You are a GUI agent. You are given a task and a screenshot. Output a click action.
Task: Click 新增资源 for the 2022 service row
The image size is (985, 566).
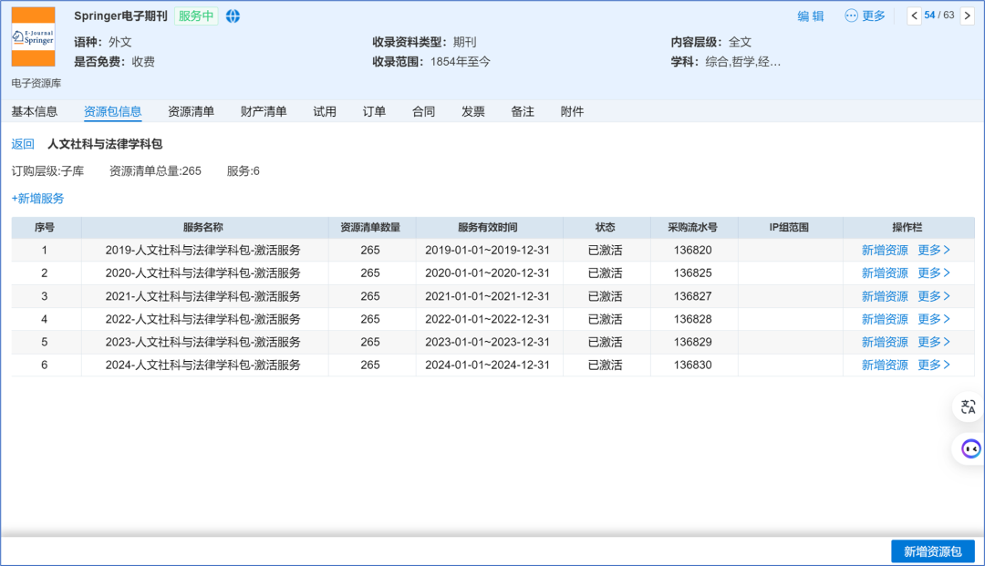point(885,319)
